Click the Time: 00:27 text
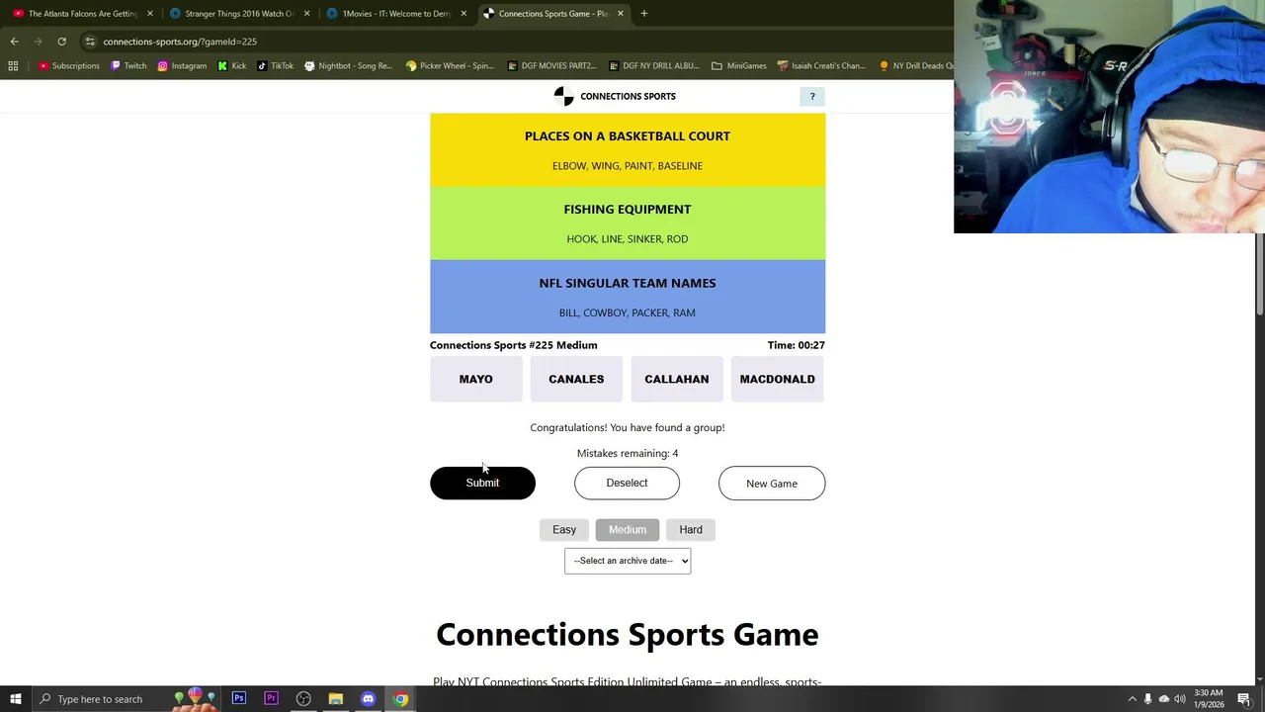 point(796,345)
